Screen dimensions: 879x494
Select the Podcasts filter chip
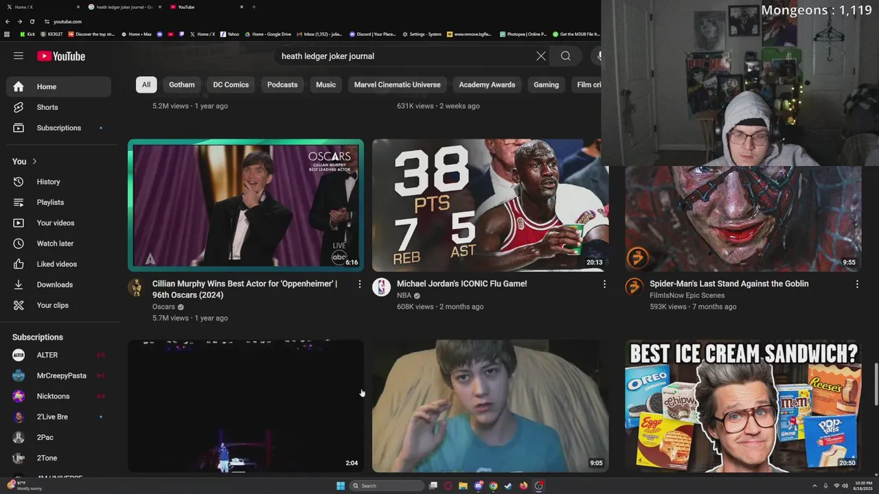click(x=282, y=85)
